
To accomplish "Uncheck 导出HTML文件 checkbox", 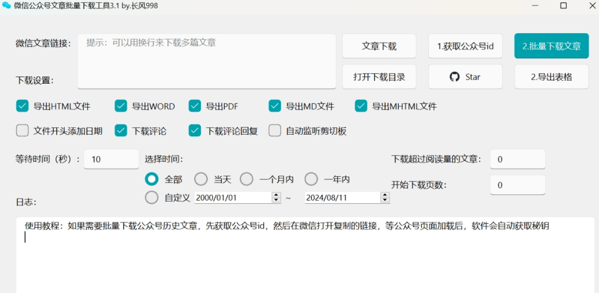I will click(23, 106).
